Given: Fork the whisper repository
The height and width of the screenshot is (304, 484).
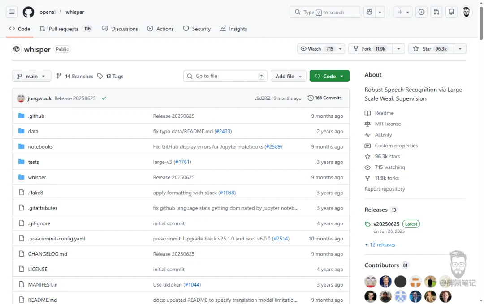Looking at the screenshot, I should [x=371, y=49].
